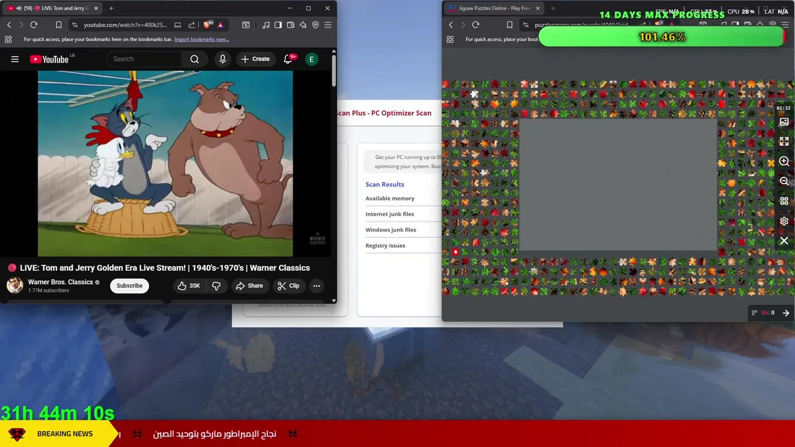Zoom out on the jigsaw puzzle

coord(784,181)
